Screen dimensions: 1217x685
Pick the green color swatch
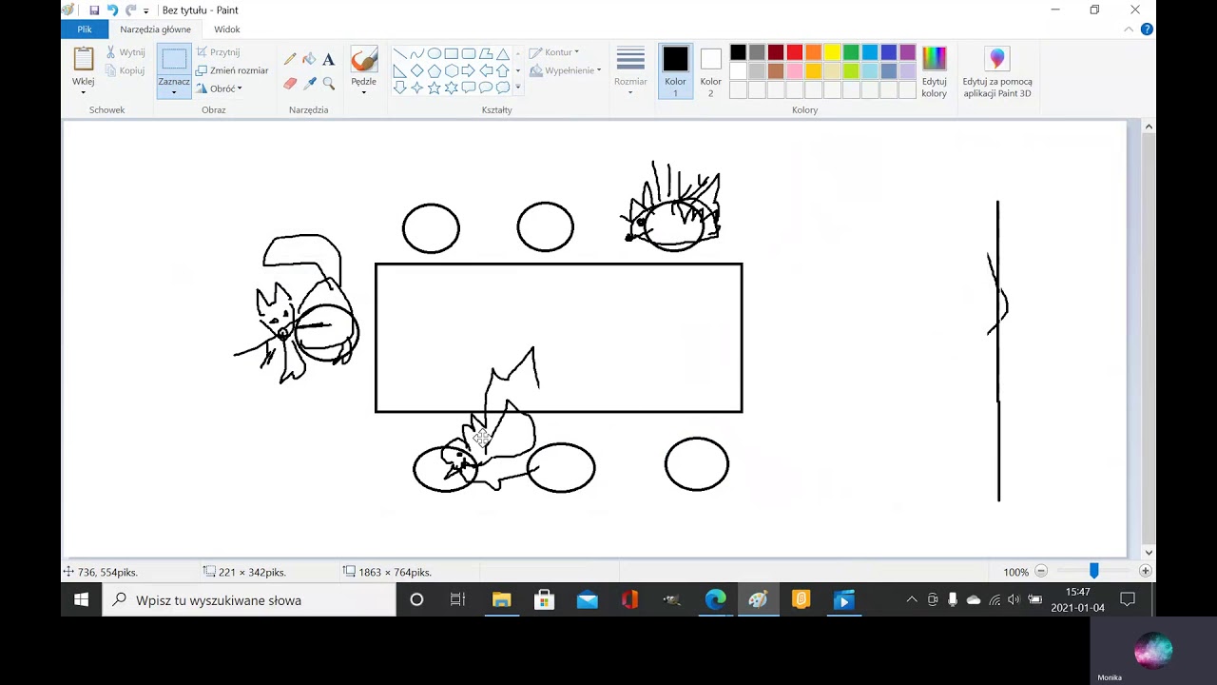(x=851, y=52)
